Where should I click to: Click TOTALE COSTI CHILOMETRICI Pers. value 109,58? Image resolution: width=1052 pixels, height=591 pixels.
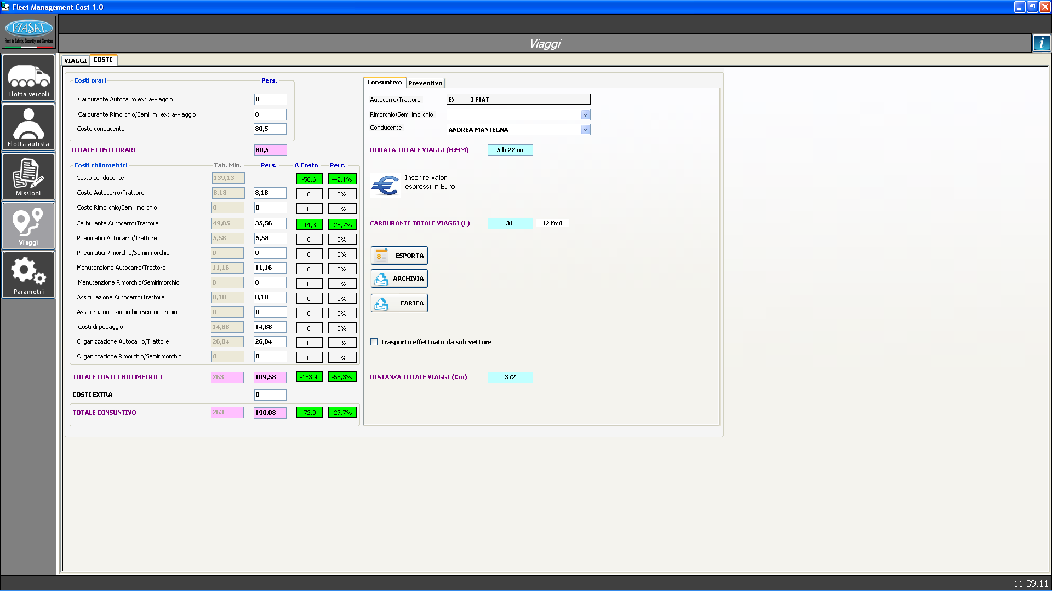(x=270, y=377)
